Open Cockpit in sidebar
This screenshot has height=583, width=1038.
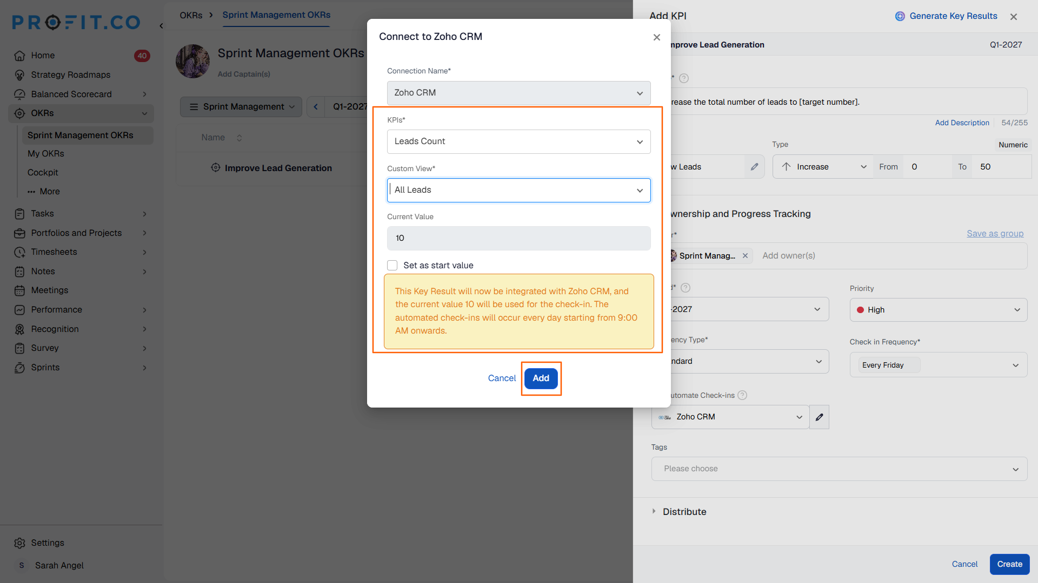click(43, 173)
